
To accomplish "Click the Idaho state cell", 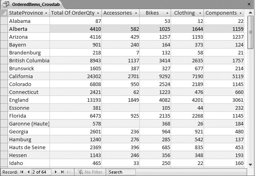I will (x=29, y=163).
